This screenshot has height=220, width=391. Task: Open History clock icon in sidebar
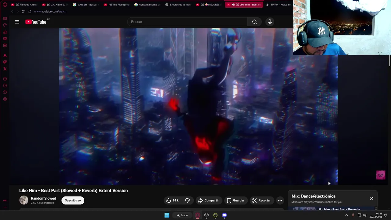coord(5,86)
